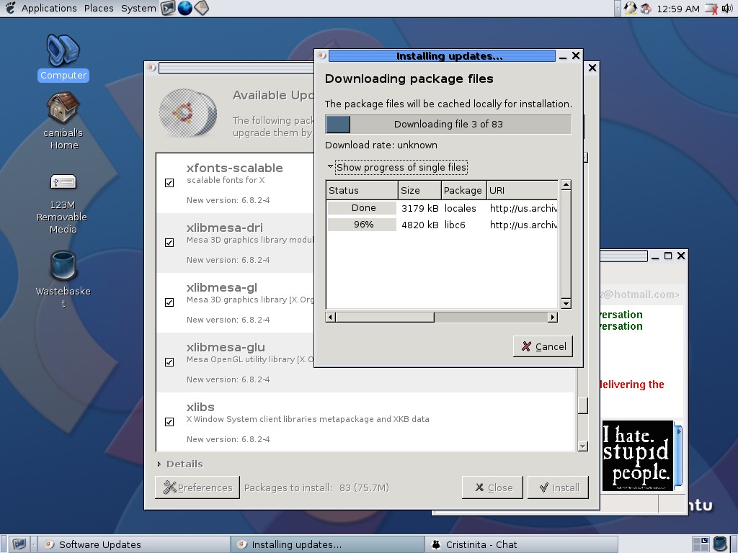Cancel the package download
Viewport: 738px width, 553px height.
click(x=543, y=346)
